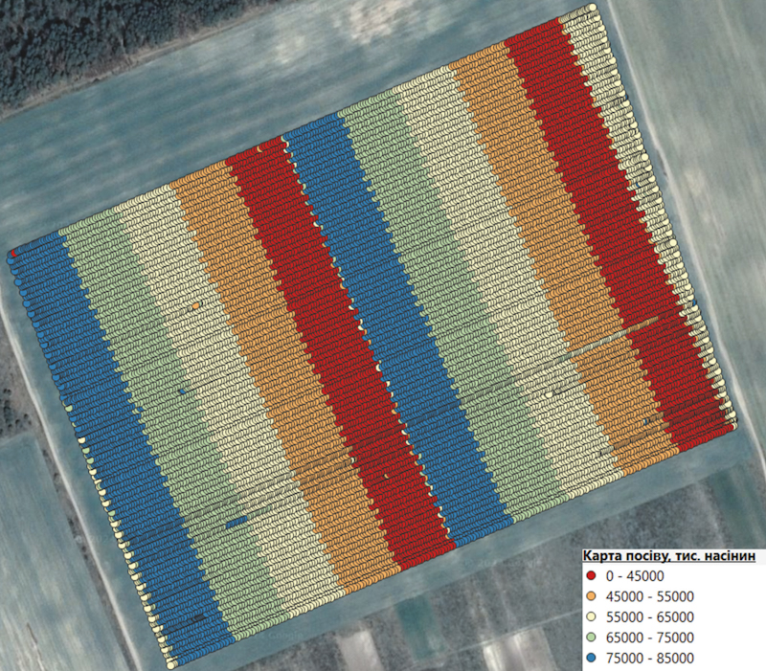Viewport: 766px width, 671px height.
Task: Click the red 0 - 45000 legend circle
Action: coord(590,575)
